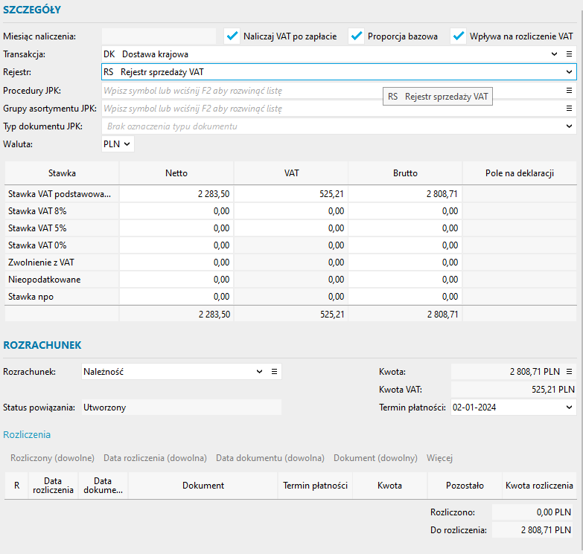Select RS Rejestr sprzedaży VAT list option
The width and height of the screenshot is (583, 554).
pyautogui.click(x=438, y=97)
